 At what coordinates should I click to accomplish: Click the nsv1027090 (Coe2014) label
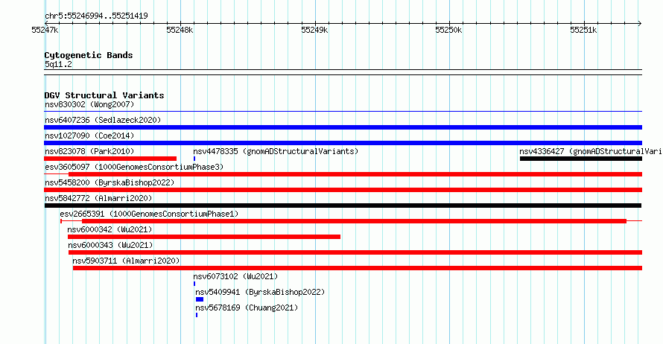tap(89, 136)
